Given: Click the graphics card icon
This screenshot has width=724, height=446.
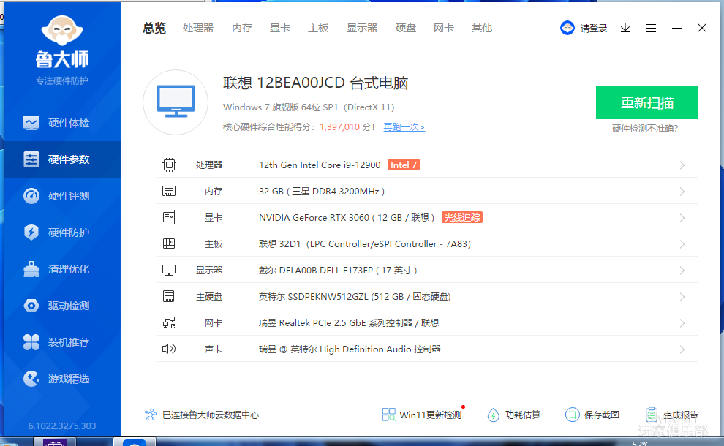Looking at the screenshot, I should pyautogui.click(x=169, y=217).
